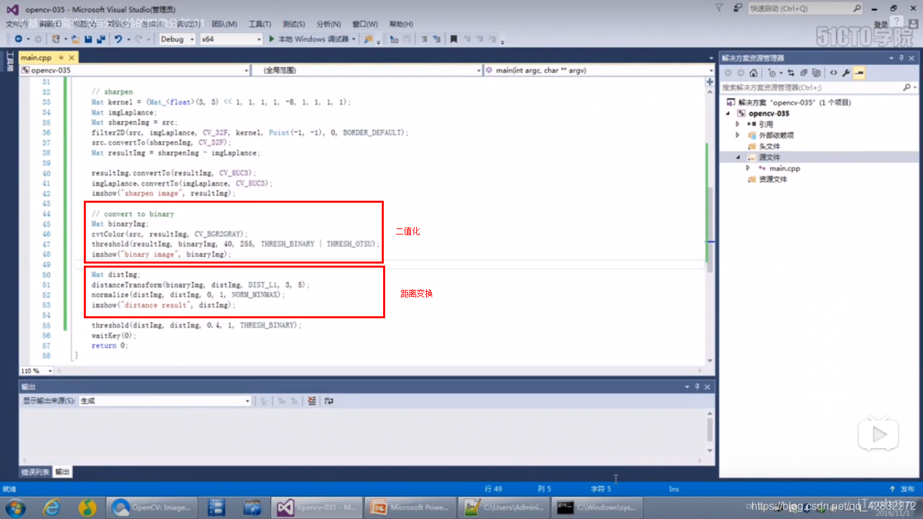Switch to the 输出 bottom tab
The width and height of the screenshot is (923, 519).
coord(61,472)
